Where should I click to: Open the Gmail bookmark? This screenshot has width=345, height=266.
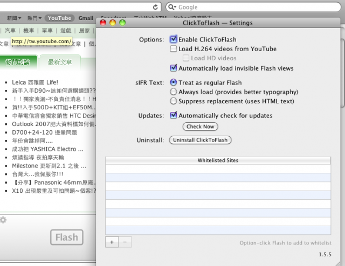point(86,18)
